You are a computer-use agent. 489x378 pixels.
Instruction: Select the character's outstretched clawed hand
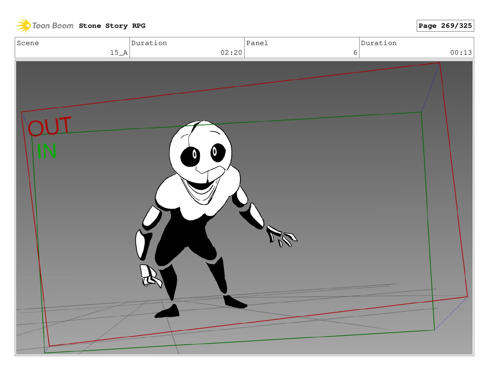pos(281,236)
